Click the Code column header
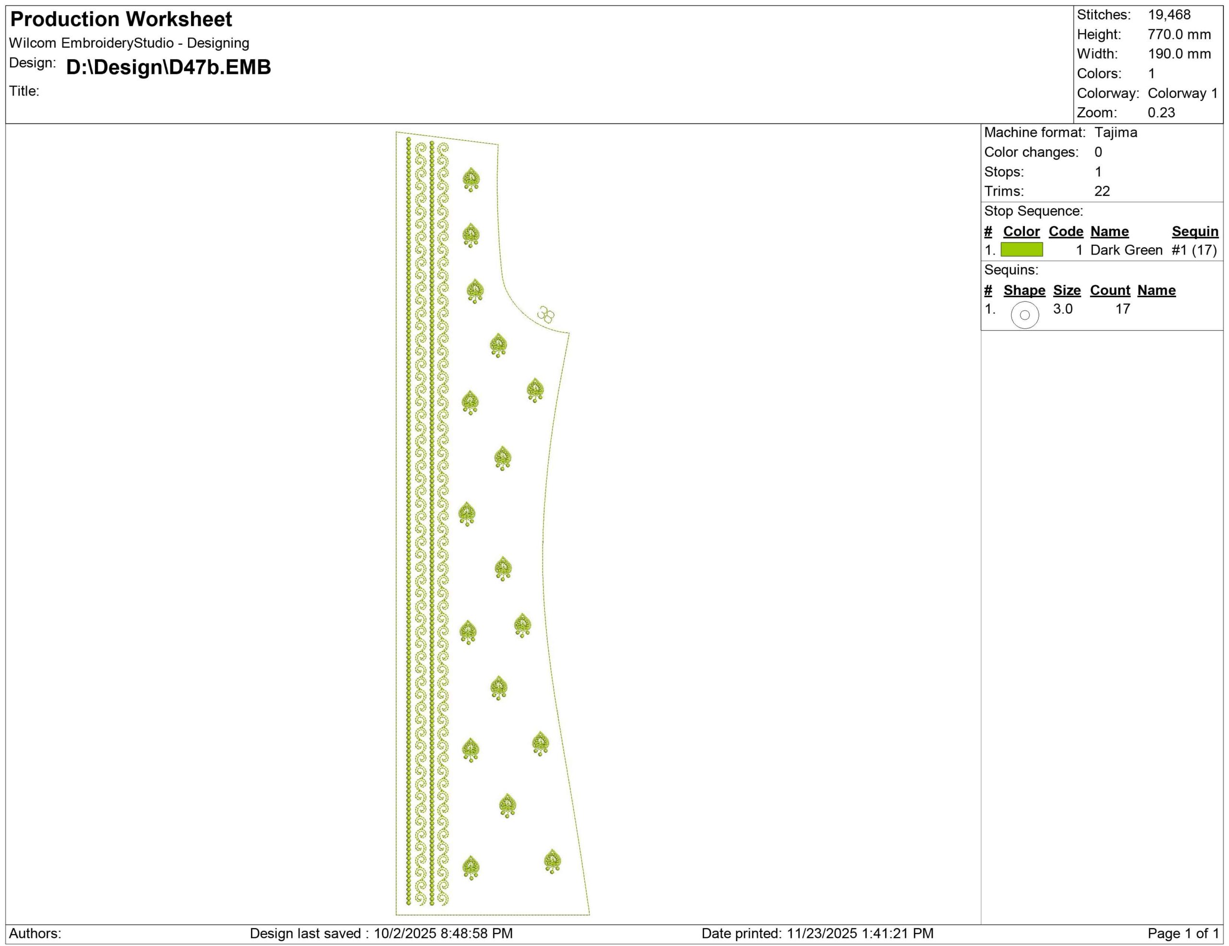The image size is (1229, 946). tap(1065, 231)
